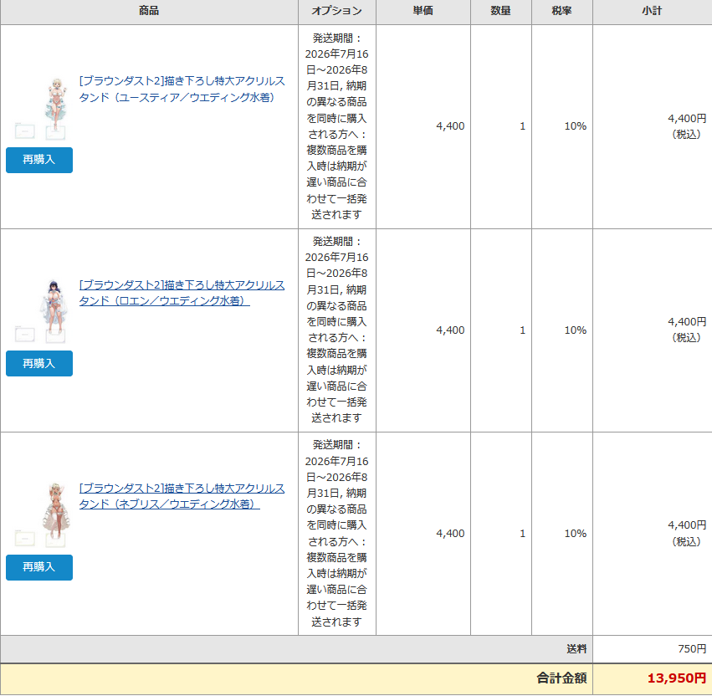This screenshot has height=696, width=712.
Task: Click the quantity 1 in ネブリス row
Action: (x=523, y=534)
